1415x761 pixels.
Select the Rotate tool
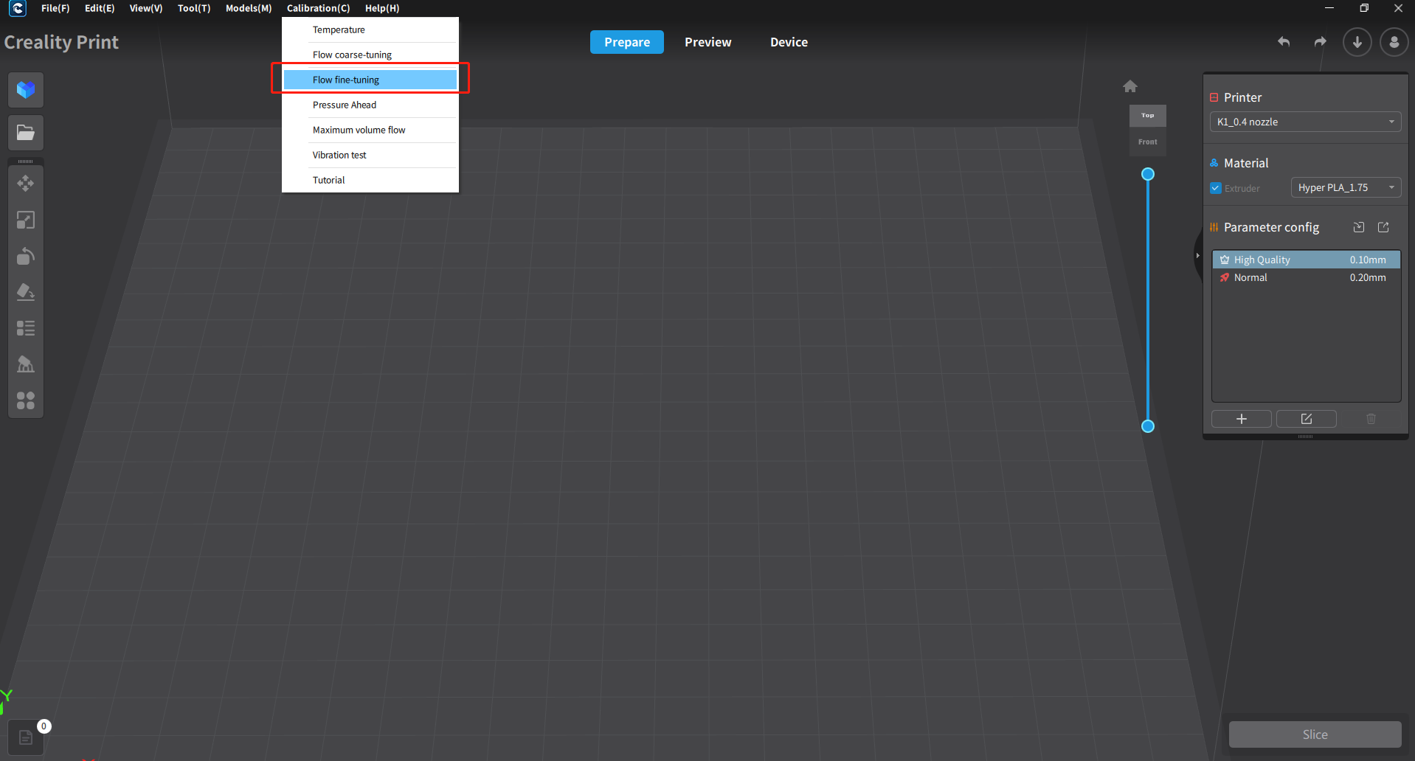click(26, 256)
